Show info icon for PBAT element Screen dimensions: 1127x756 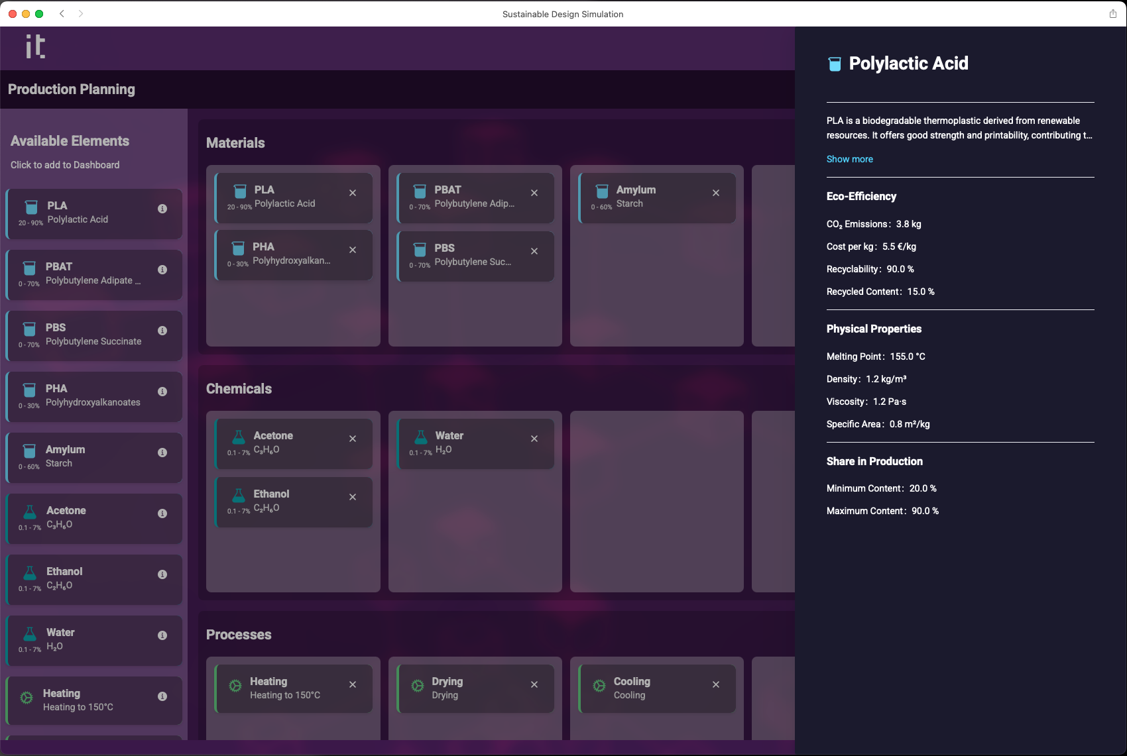tap(162, 270)
